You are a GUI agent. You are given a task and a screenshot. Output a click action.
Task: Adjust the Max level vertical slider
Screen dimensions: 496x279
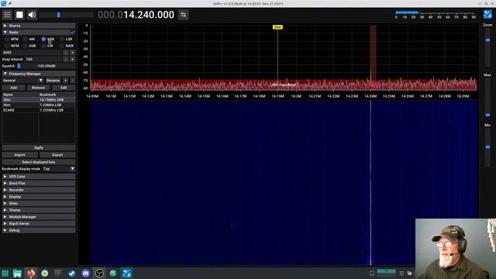[x=487, y=98]
